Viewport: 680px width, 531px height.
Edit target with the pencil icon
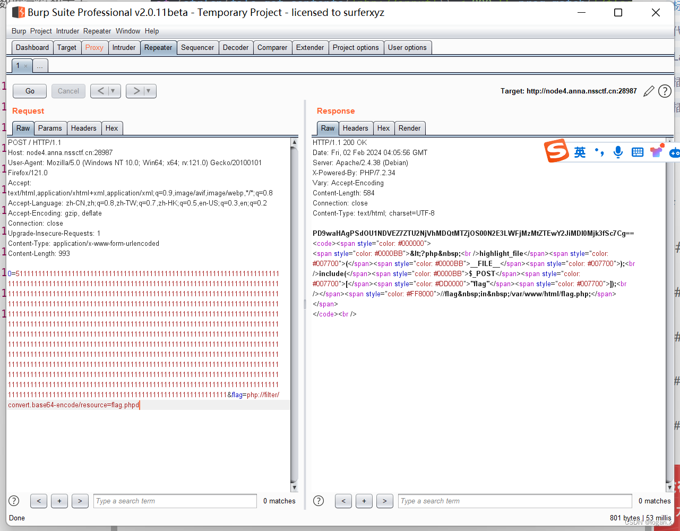click(649, 91)
